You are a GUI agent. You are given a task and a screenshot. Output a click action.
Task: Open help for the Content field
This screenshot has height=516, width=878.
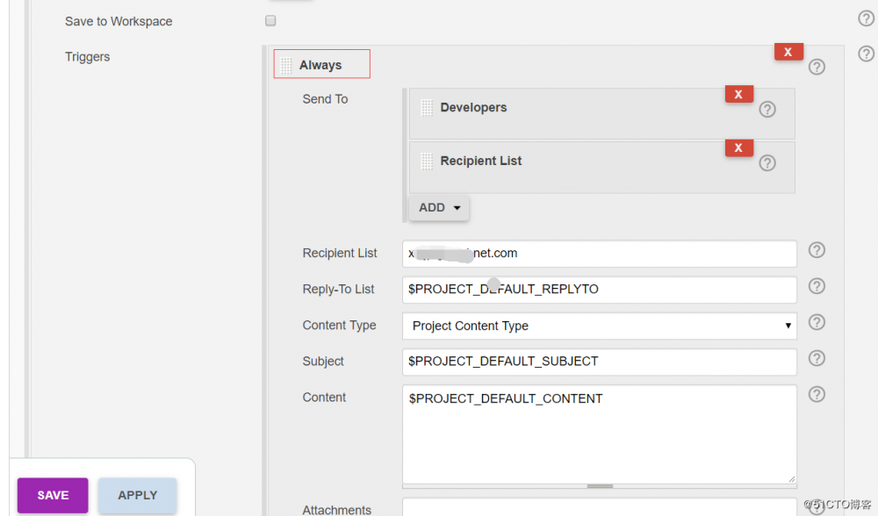(x=817, y=394)
